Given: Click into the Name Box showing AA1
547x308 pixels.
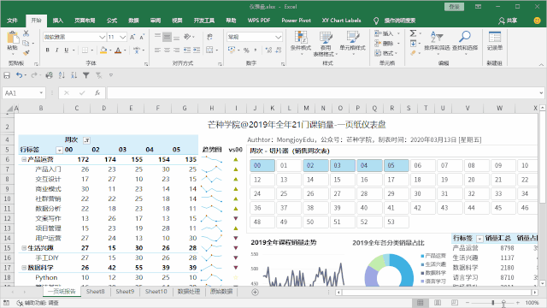Looking at the screenshot, I should click(24, 93).
